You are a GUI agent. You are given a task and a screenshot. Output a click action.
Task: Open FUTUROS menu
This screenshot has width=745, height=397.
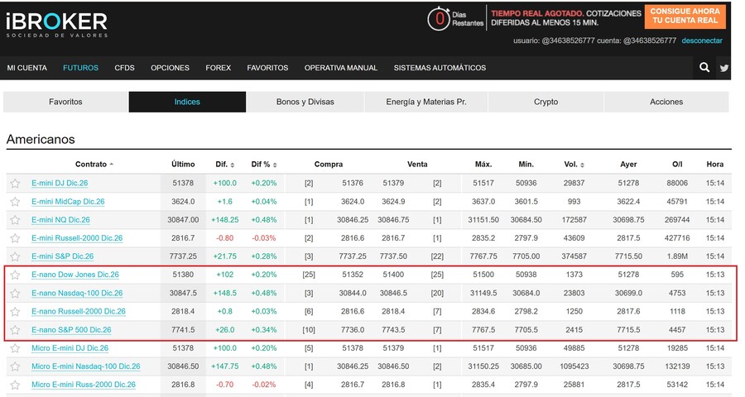(81, 68)
